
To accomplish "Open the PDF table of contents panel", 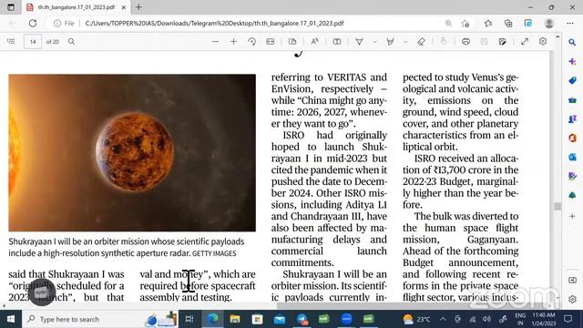I will tap(11, 41).
